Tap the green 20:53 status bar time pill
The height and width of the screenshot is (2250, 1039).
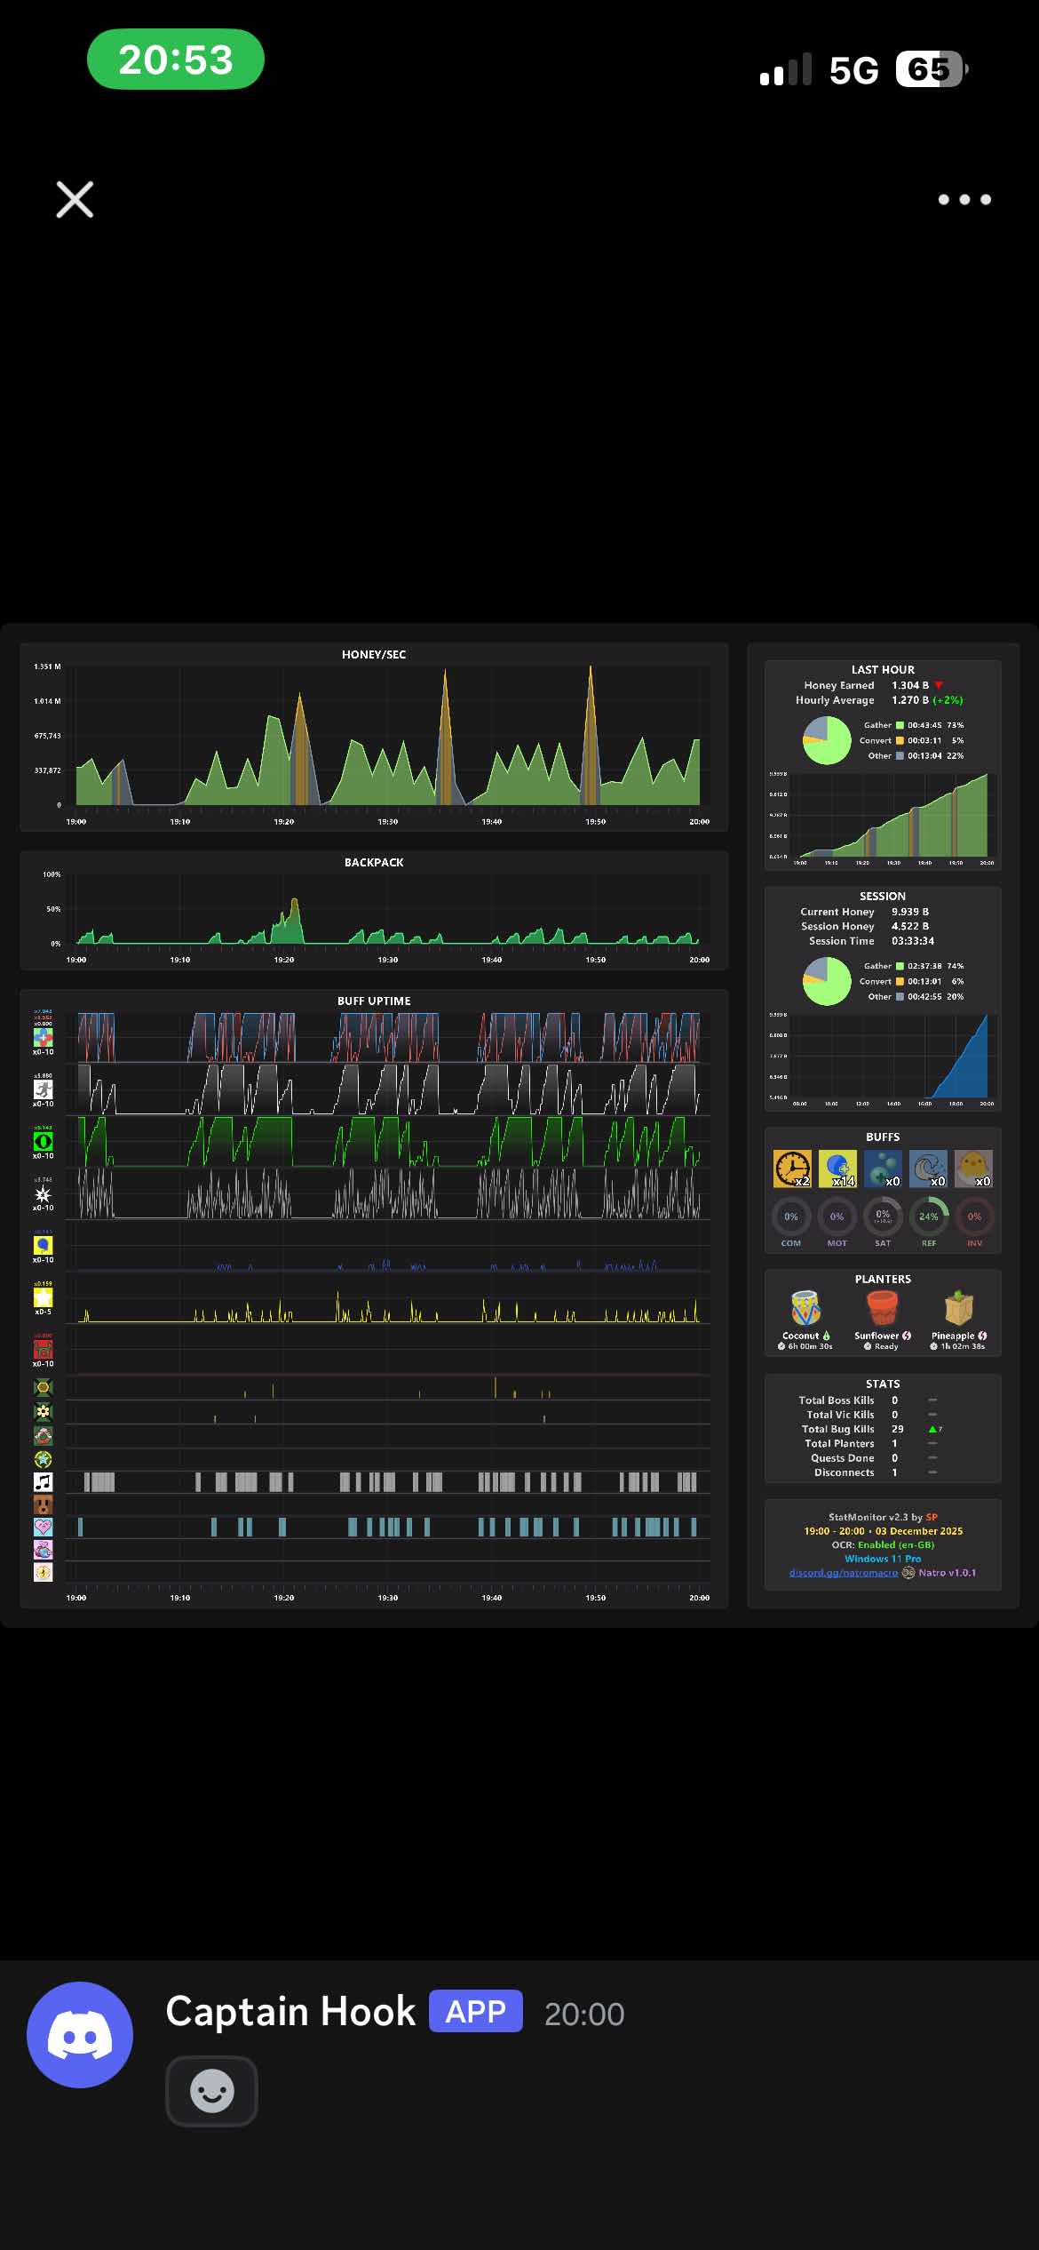tap(176, 60)
